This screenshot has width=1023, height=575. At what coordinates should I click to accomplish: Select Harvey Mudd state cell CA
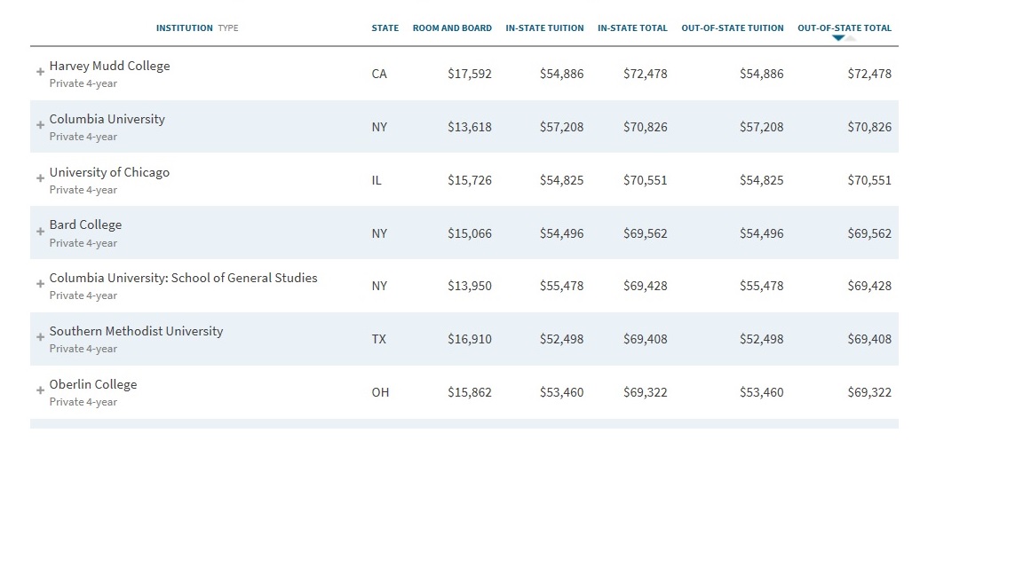click(379, 74)
